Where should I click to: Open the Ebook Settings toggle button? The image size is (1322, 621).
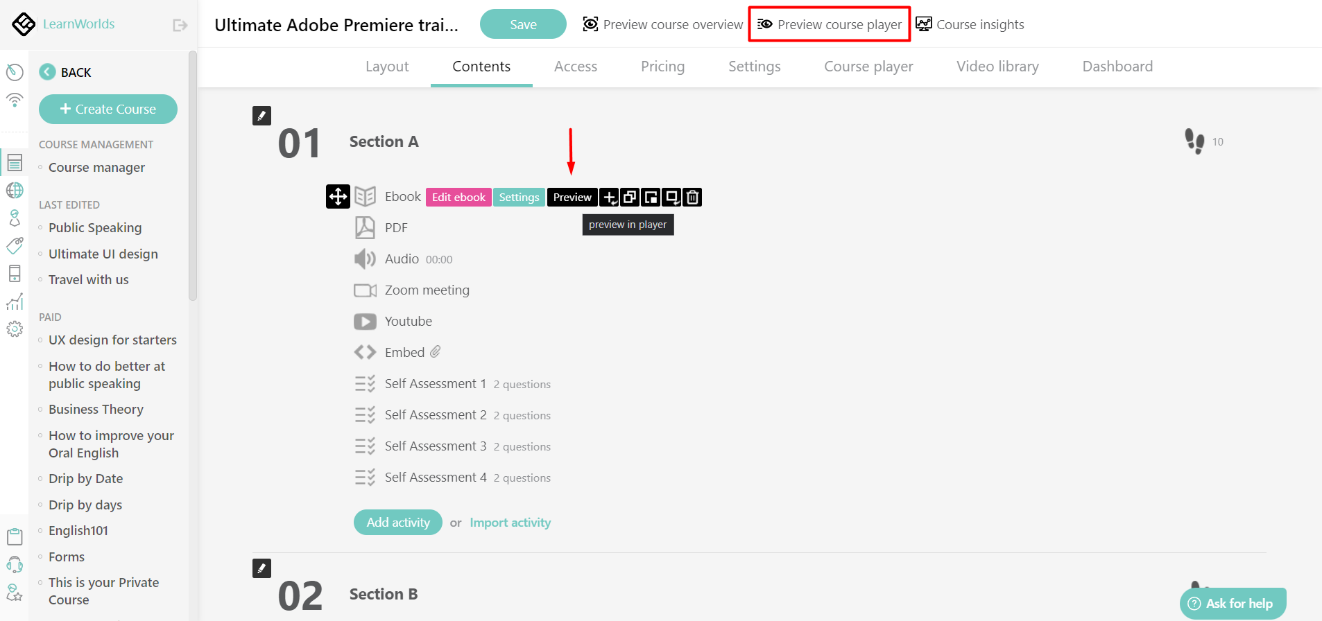(x=519, y=197)
